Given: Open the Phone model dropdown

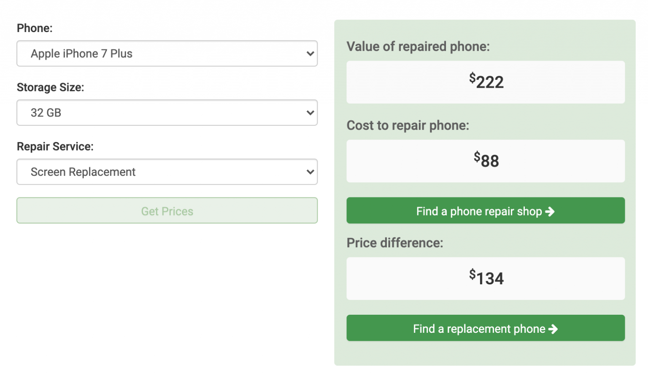Looking at the screenshot, I should (167, 54).
